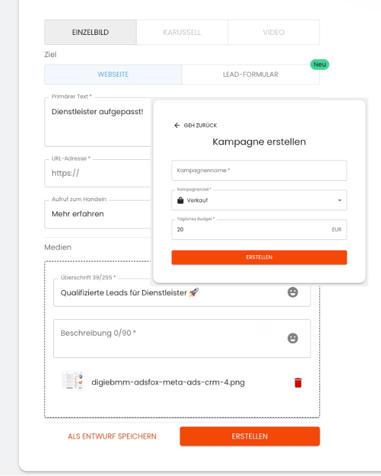Open emoji picker for Beschreibung field
Viewport: 381px width, 476px height.
[293, 338]
